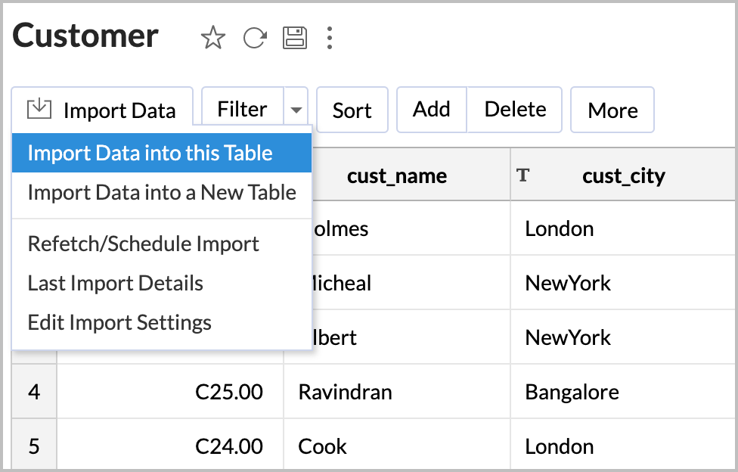Choose Import Data into a New Table
The height and width of the screenshot is (472, 738).
pyautogui.click(x=162, y=193)
